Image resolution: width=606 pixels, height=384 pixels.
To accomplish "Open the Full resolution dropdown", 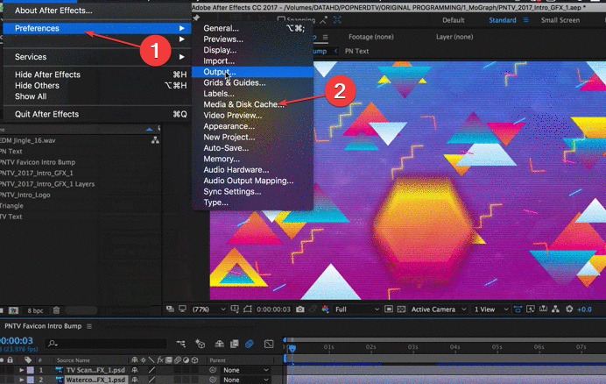I will [x=356, y=309].
